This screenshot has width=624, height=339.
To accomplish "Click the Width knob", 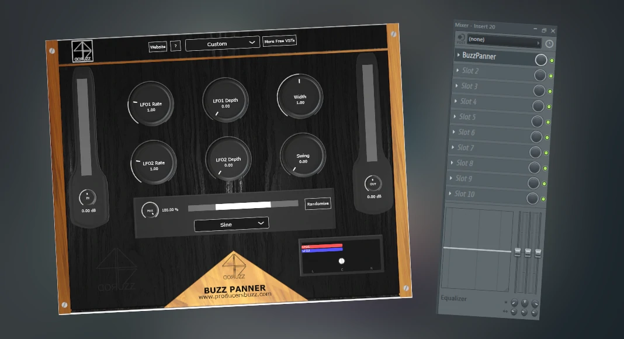I will [x=300, y=97].
